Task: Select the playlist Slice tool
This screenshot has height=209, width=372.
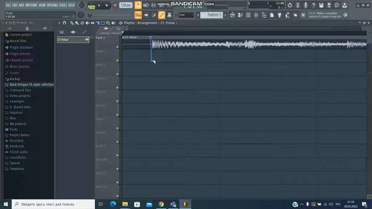Action: [x=98, y=23]
